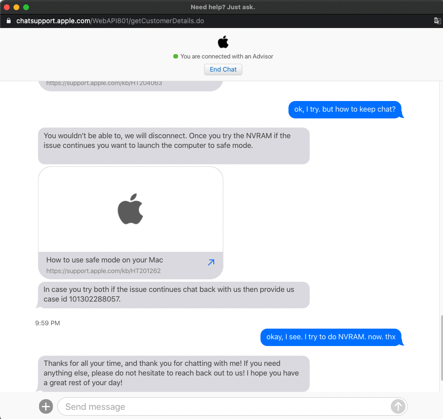
Task: Click the Apple logo in link preview
Action: (x=130, y=209)
